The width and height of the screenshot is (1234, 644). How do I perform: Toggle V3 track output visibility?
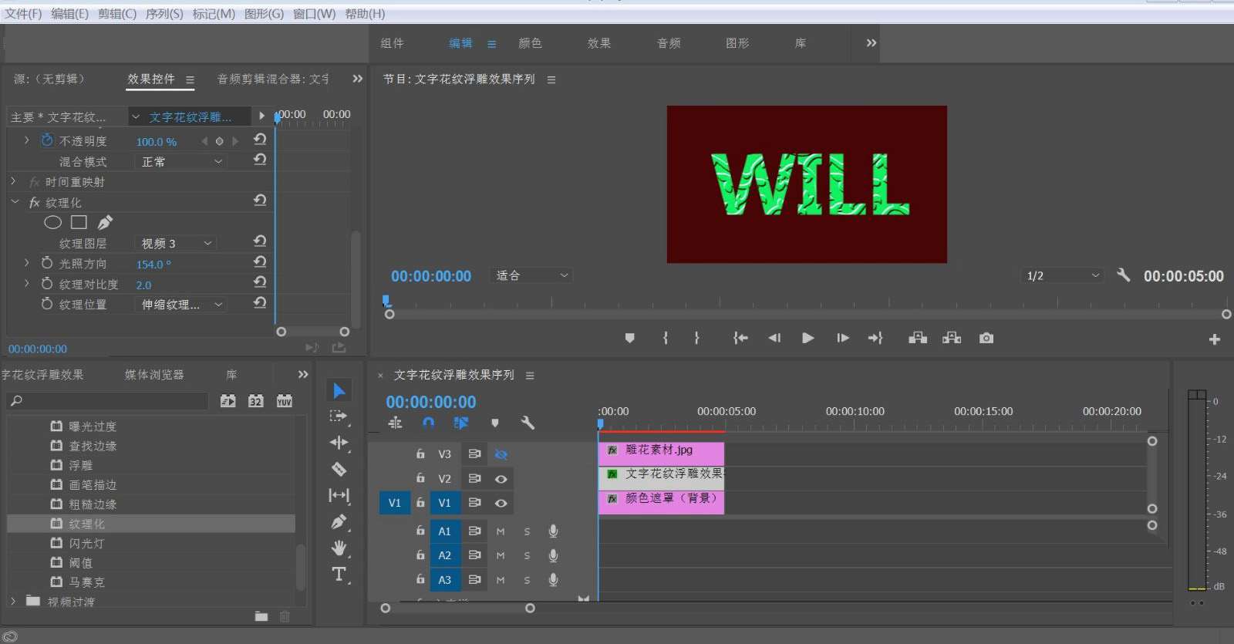click(501, 454)
